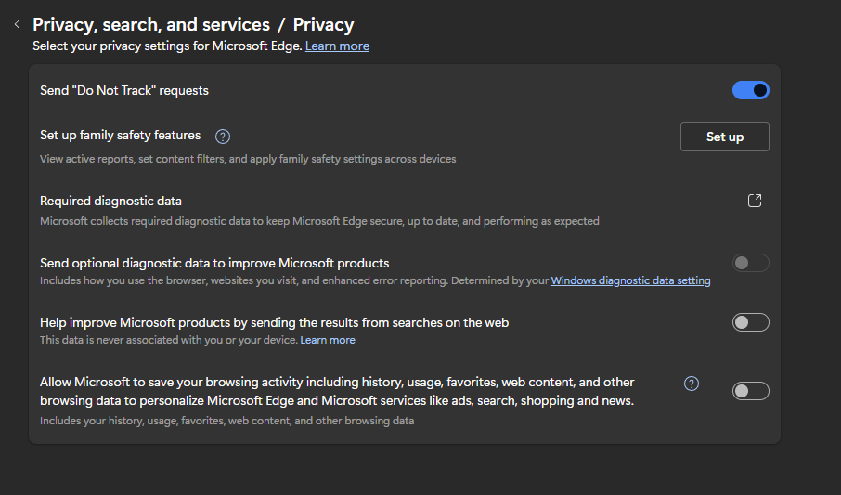841x495 pixels.
Task: Click the Set up family safety features label
Action: point(120,136)
